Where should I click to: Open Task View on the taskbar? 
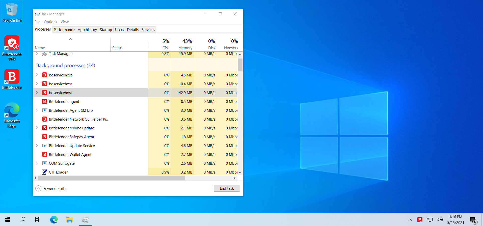(x=38, y=220)
